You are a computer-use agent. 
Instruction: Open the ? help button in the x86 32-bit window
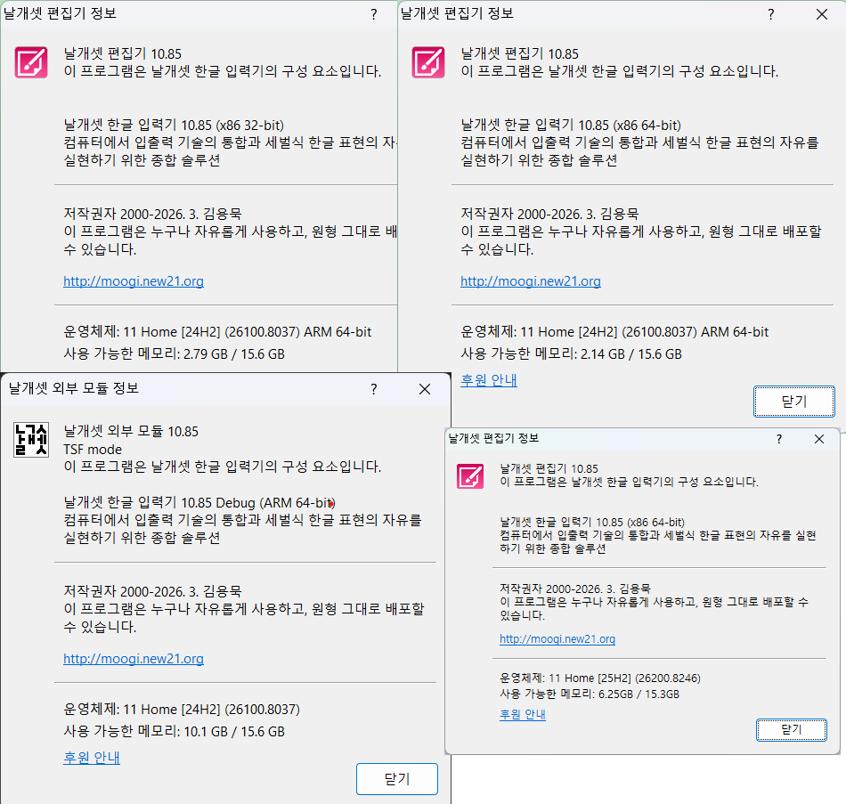pyautogui.click(x=374, y=14)
